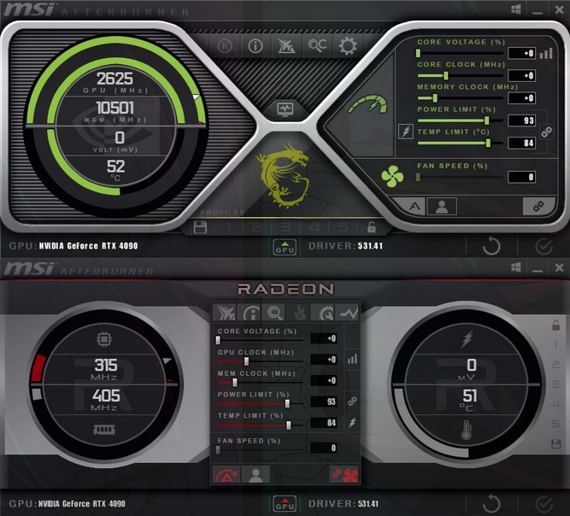Select profile slot 1 in green skin

(229, 227)
